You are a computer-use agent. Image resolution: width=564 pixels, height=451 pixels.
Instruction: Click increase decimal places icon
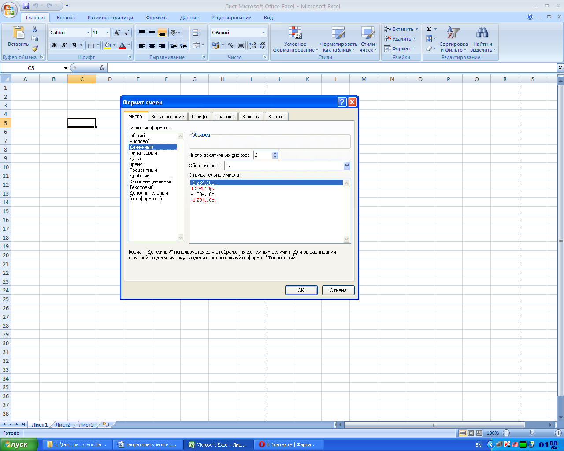click(252, 45)
